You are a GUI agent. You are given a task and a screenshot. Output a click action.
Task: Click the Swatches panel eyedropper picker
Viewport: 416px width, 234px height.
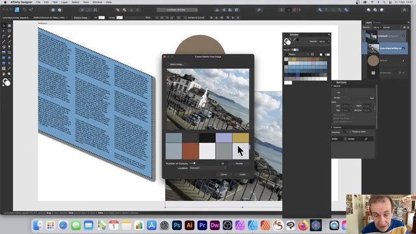pos(294,40)
